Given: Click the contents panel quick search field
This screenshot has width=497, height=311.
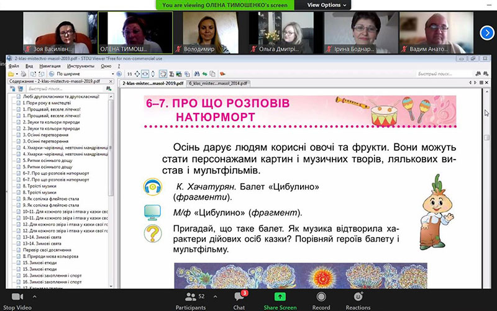Looking at the screenshot, I should pyautogui.click(x=65, y=89).
